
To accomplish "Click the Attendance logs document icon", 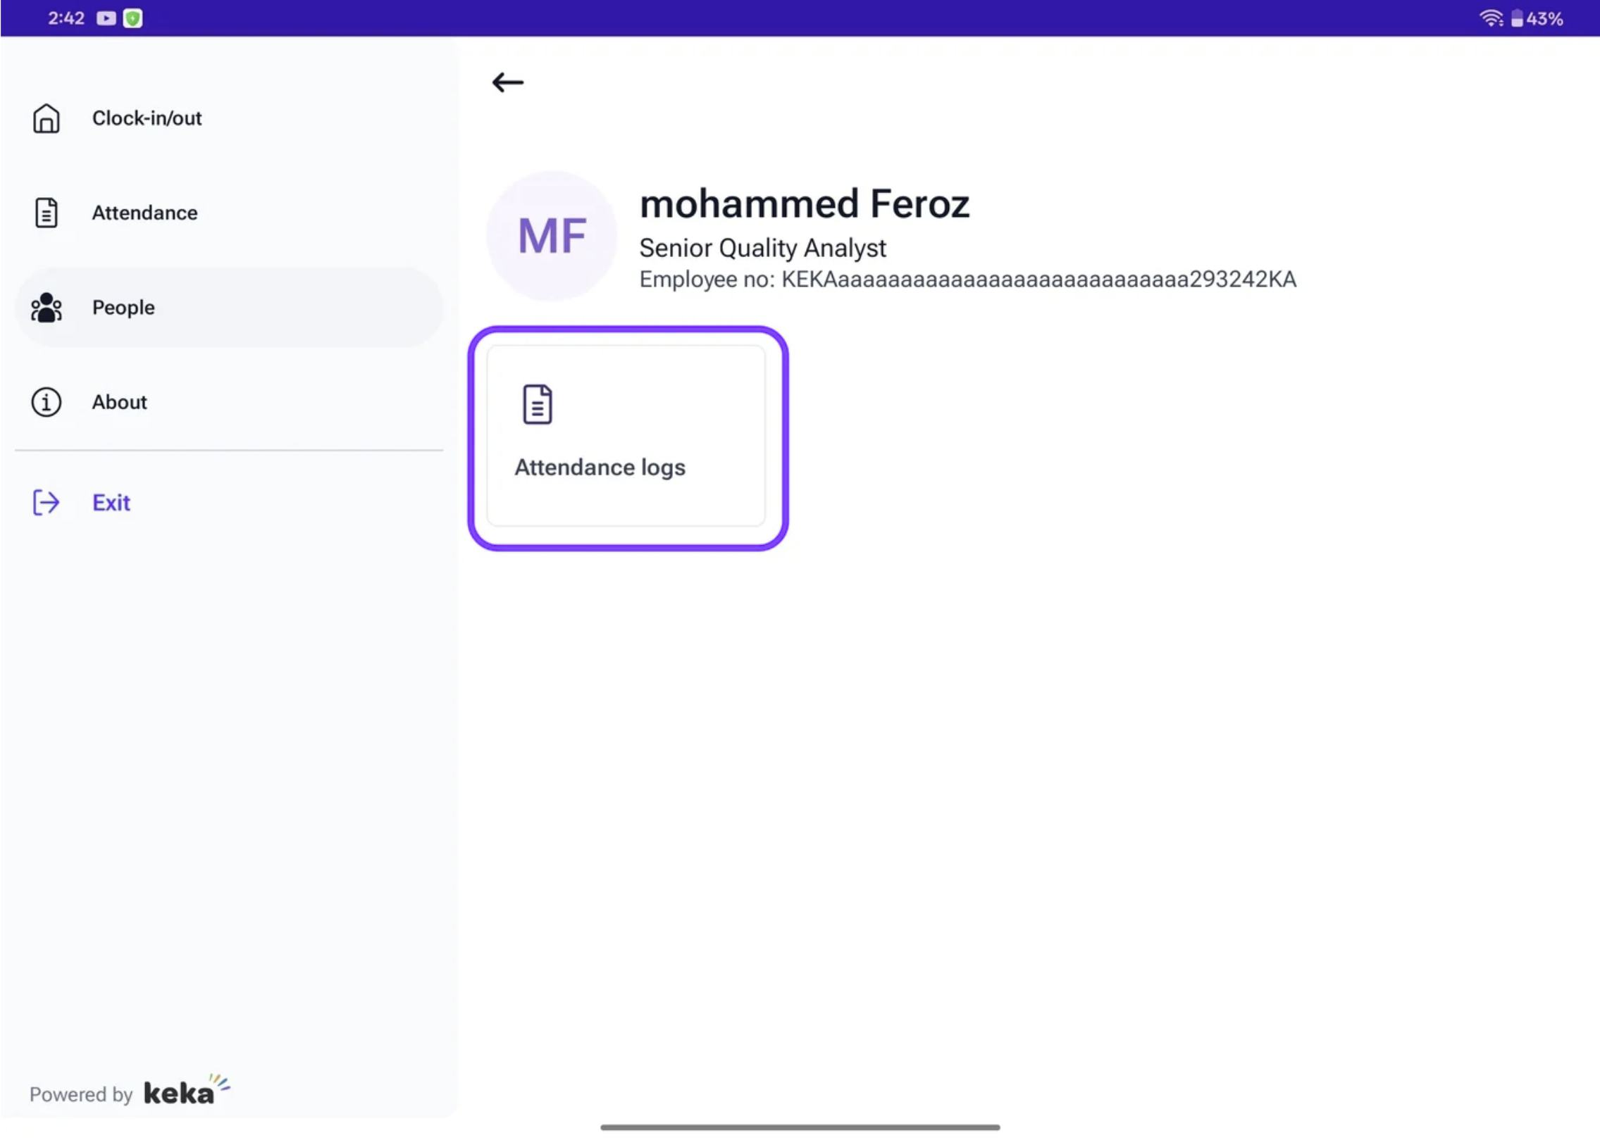I will [538, 404].
